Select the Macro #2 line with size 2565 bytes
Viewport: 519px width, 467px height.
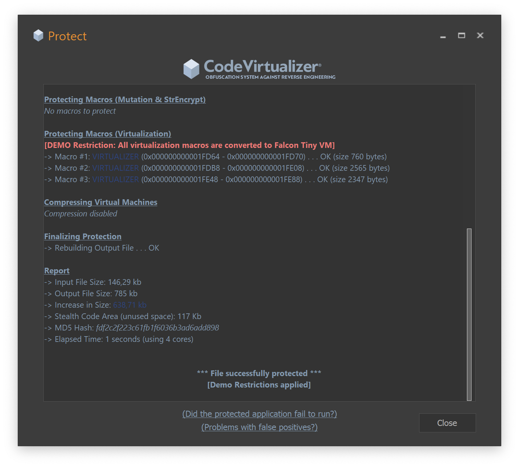pyautogui.click(x=217, y=168)
